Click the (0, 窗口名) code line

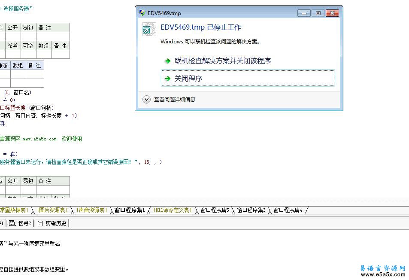[x=18, y=92]
